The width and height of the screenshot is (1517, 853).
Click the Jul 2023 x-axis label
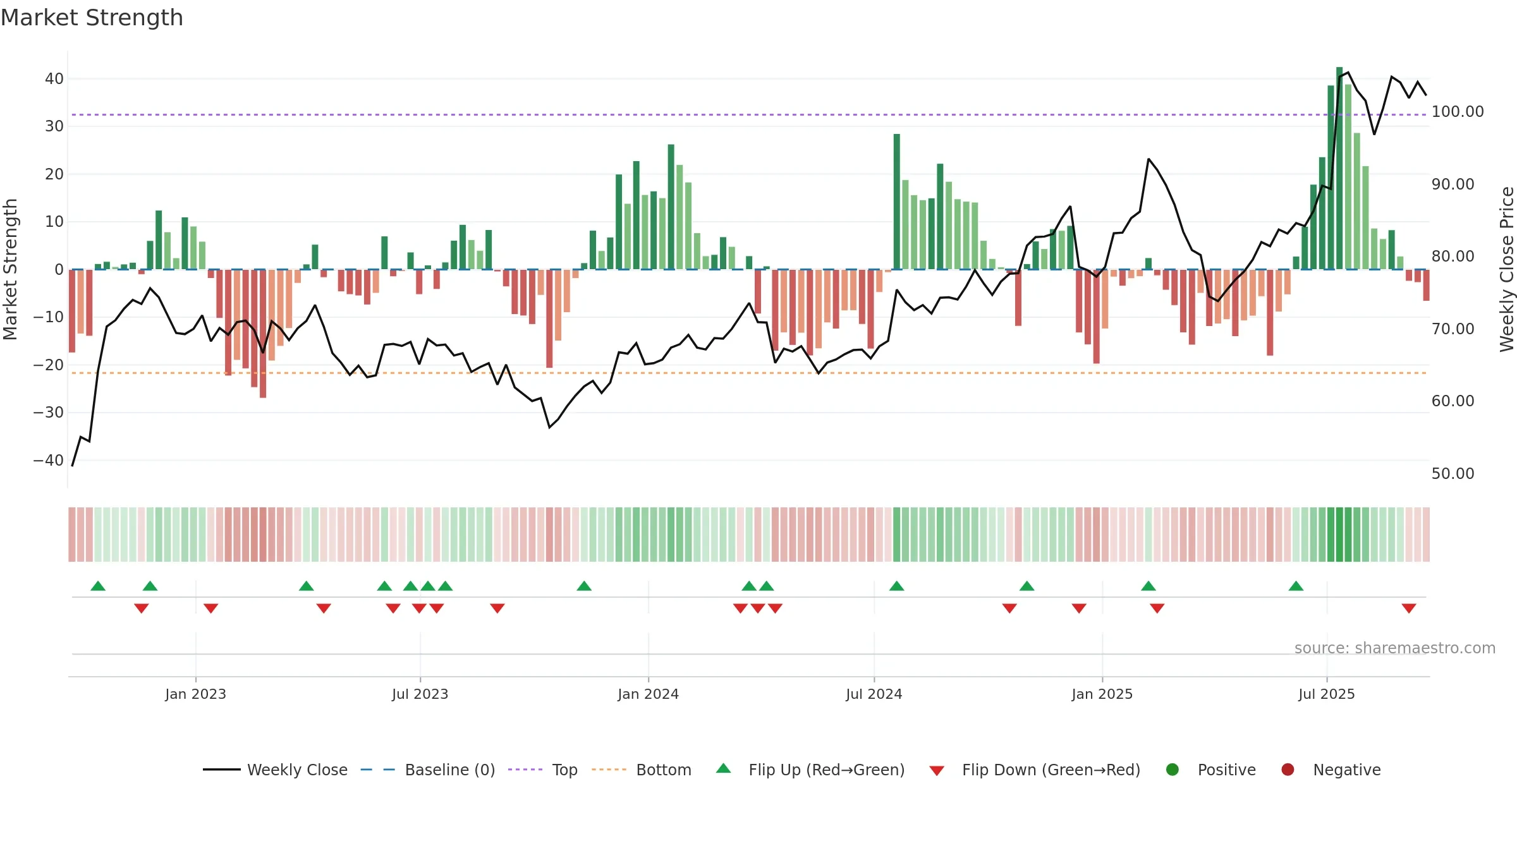pyautogui.click(x=420, y=694)
